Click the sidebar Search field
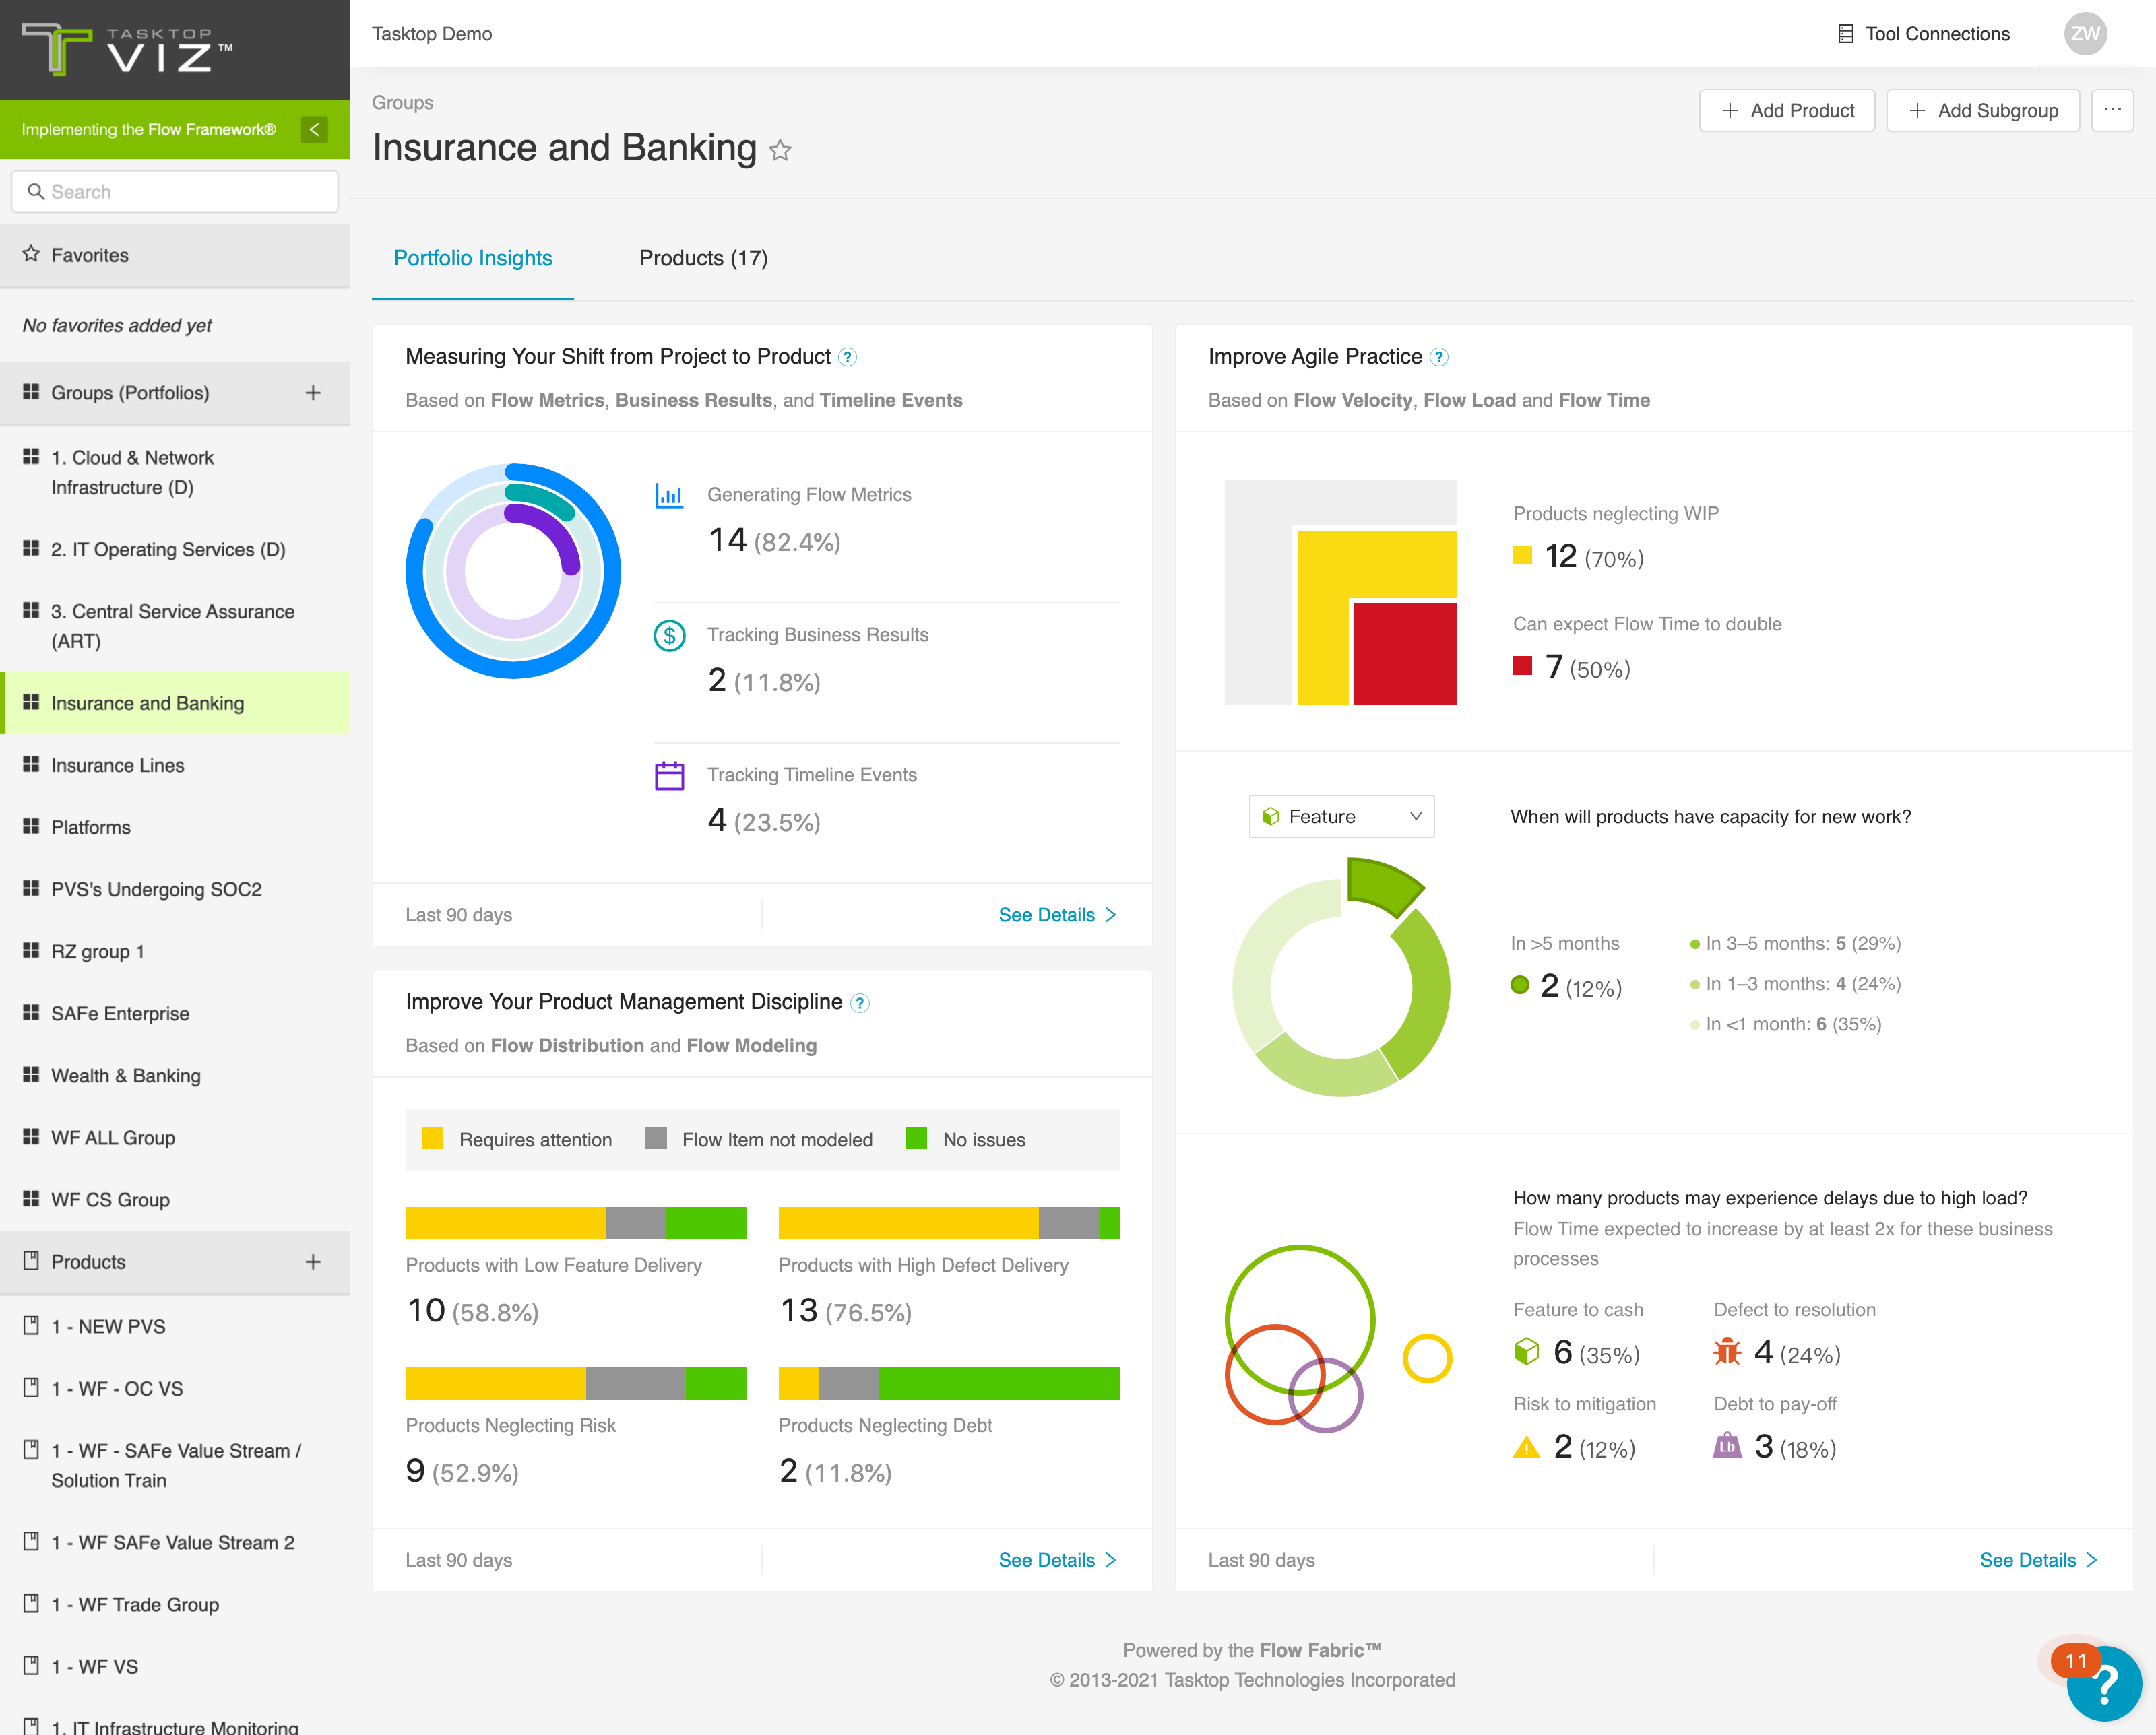Image resolution: width=2156 pixels, height=1735 pixels. (175, 192)
